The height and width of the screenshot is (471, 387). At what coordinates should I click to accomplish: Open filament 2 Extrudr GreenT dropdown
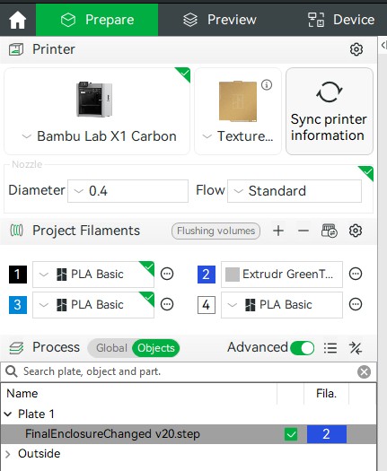[x=282, y=275]
